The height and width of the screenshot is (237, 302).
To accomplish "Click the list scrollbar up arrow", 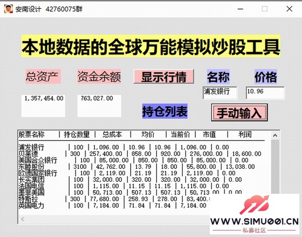I will click(275, 135).
